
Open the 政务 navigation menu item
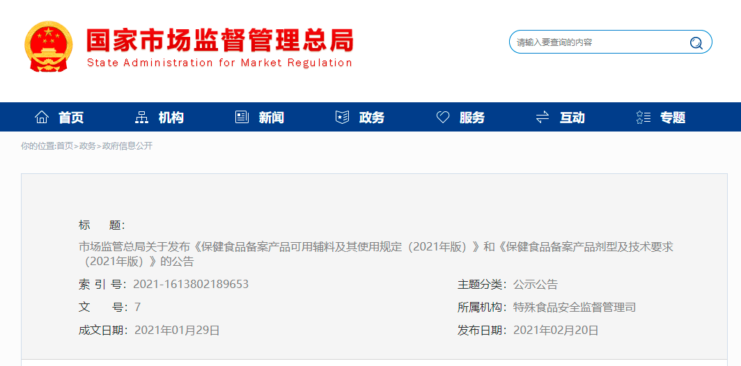pos(371,118)
